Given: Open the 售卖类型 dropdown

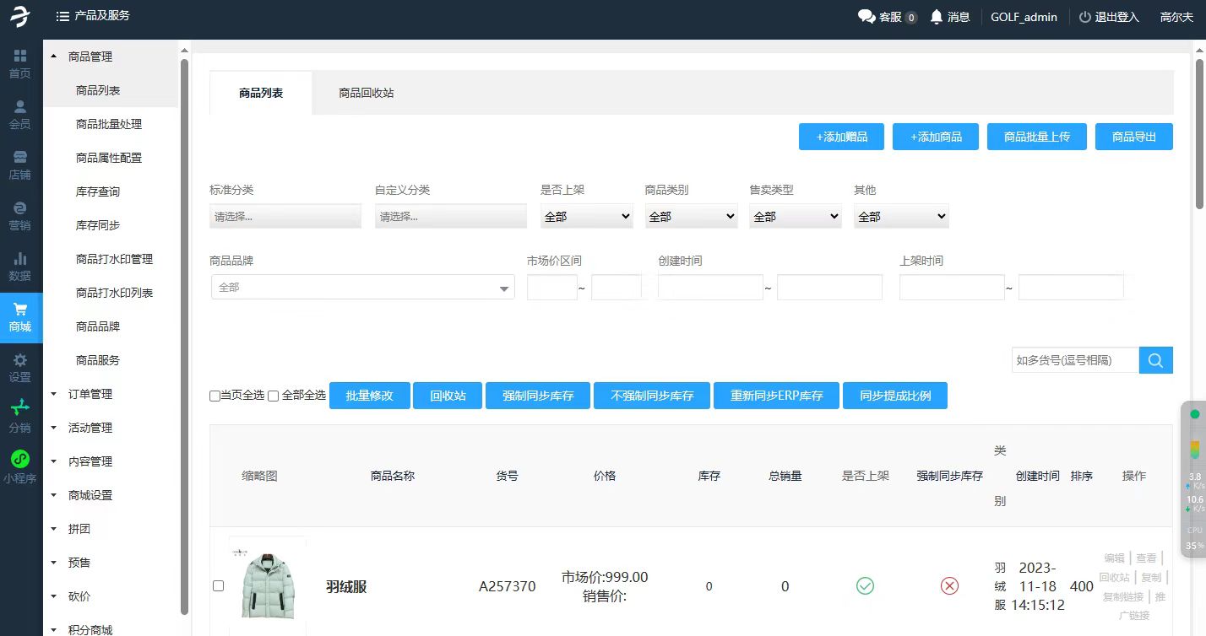Looking at the screenshot, I should click(x=796, y=217).
